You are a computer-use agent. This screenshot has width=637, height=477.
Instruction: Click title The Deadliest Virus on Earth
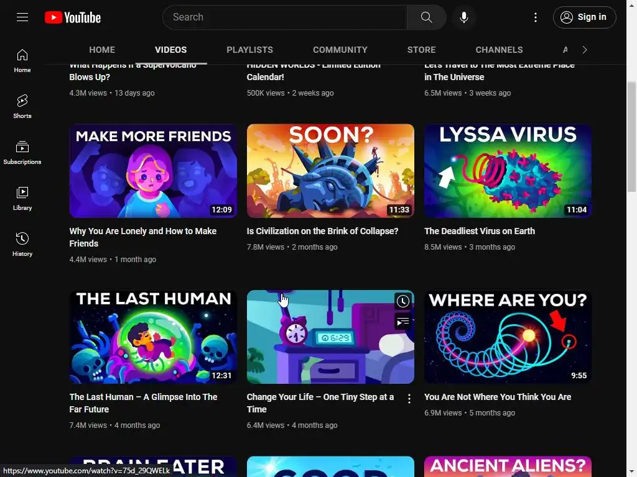pos(480,231)
